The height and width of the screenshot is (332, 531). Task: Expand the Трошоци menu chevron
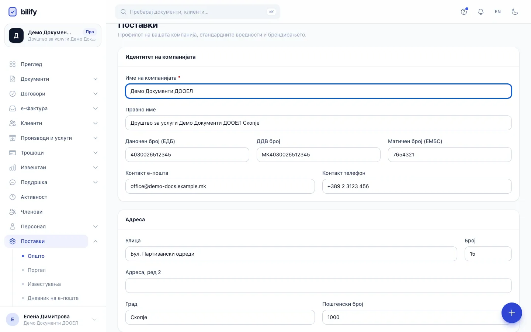click(96, 153)
